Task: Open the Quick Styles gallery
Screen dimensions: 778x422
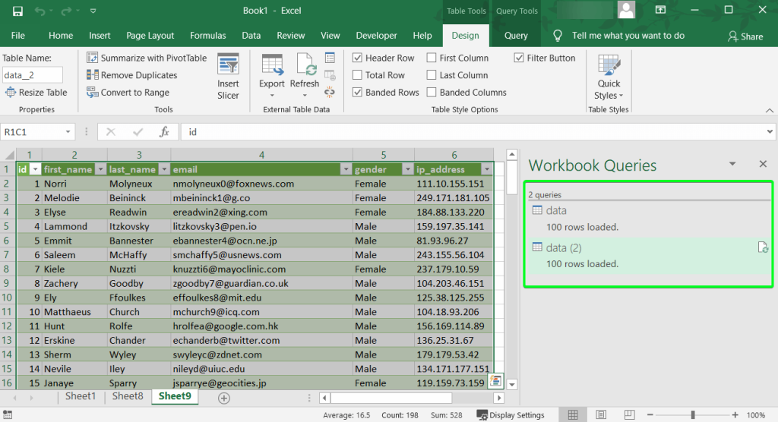Action: tap(609, 77)
